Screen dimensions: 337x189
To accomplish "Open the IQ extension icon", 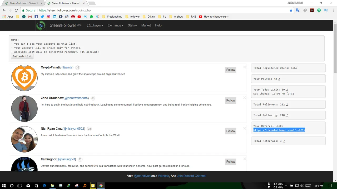I will (326, 10).
